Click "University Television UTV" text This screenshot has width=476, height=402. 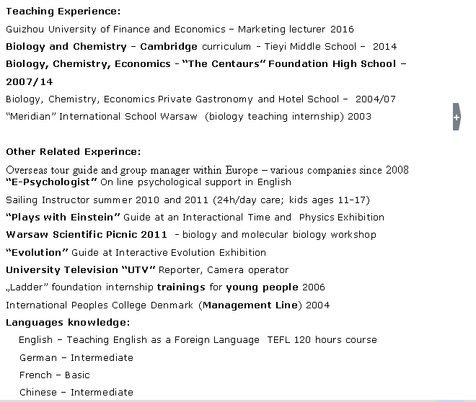[x=81, y=270]
